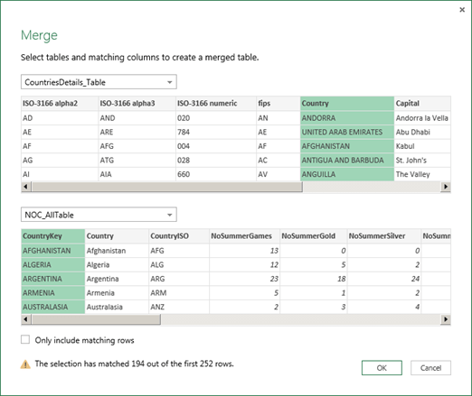
Task: Click the OK button
Action: 382,368
